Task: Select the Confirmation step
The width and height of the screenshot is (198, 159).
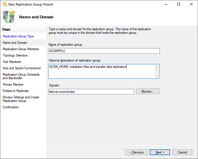Action: 11,107
